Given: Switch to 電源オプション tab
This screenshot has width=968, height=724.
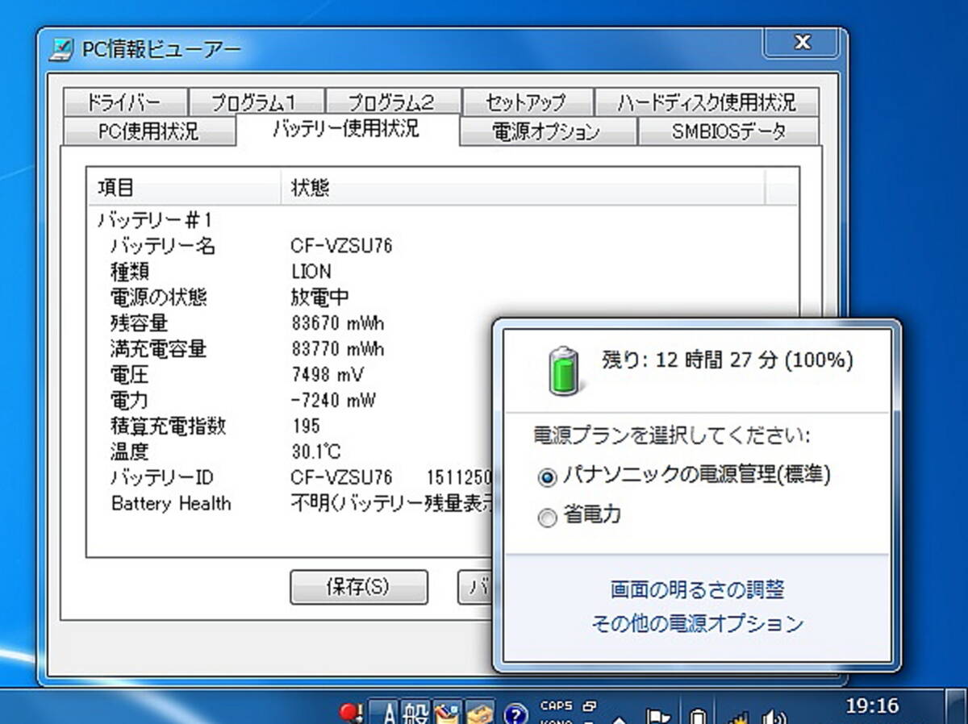Looking at the screenshot, I should coord(548,131).
